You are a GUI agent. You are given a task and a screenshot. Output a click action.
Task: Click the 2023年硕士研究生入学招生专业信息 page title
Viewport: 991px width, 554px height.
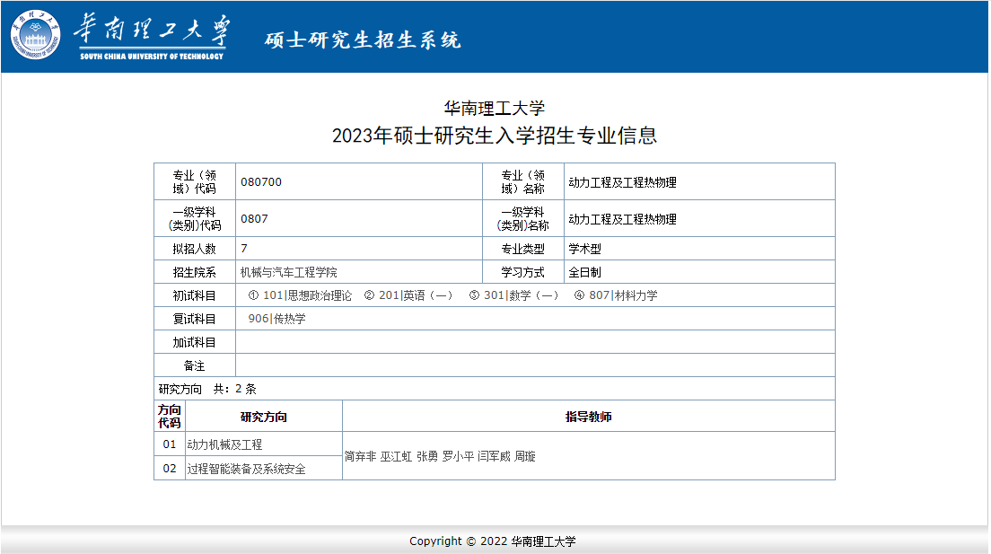point(495,136)
